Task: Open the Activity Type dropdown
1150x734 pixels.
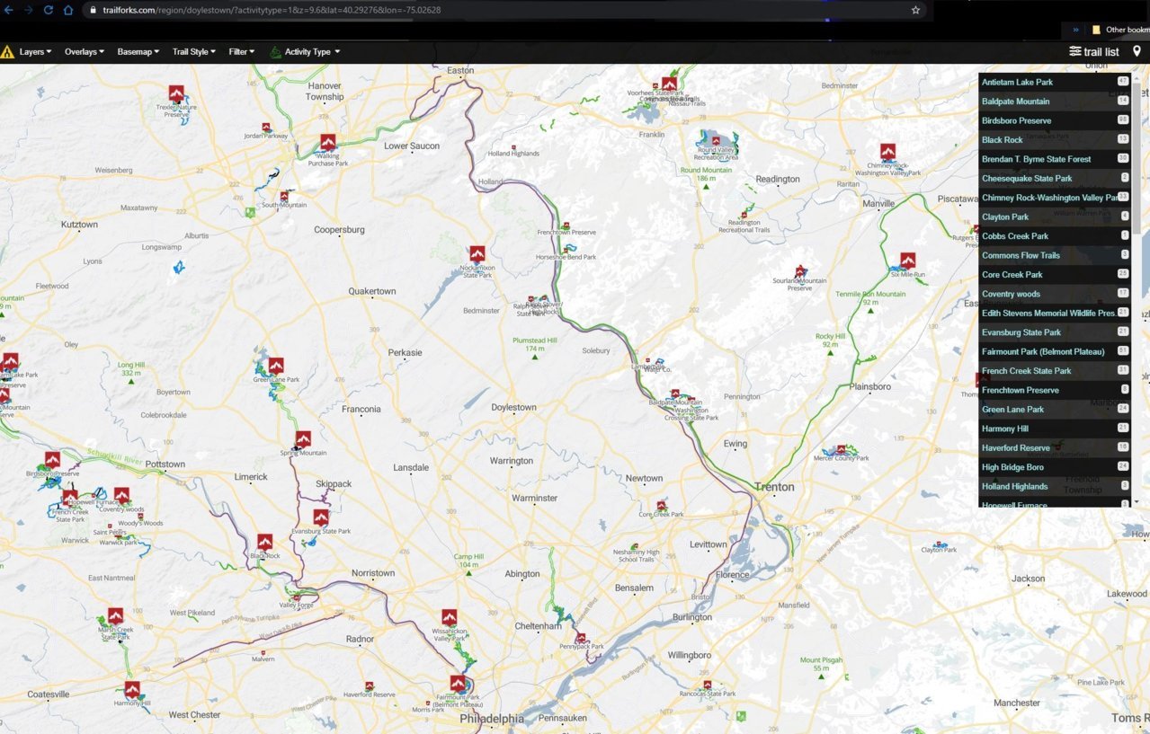Action: 305,52
